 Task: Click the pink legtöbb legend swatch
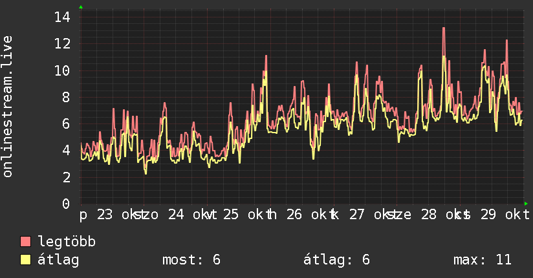coord(25,241)
